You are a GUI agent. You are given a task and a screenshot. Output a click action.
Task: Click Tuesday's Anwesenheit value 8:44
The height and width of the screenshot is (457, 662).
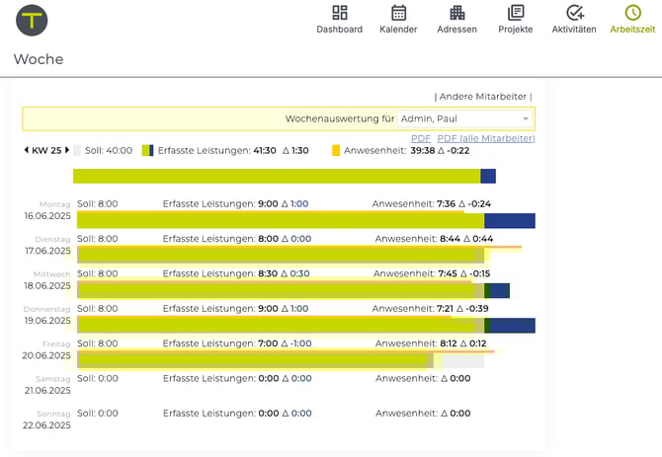[x=450, y=239]
